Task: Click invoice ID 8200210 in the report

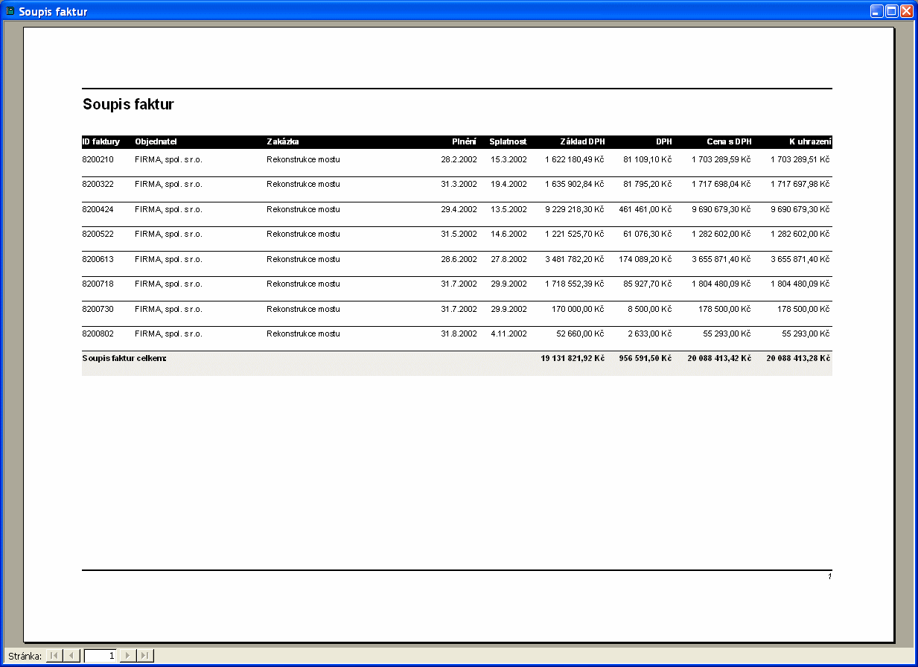Action: coord(98,159)
